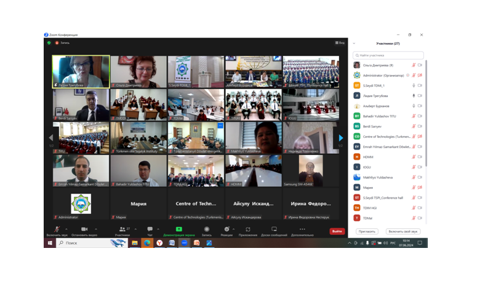Go to next gallery page arrow
The height and width of the screenshot is (283, 504).
pos(341,138)
